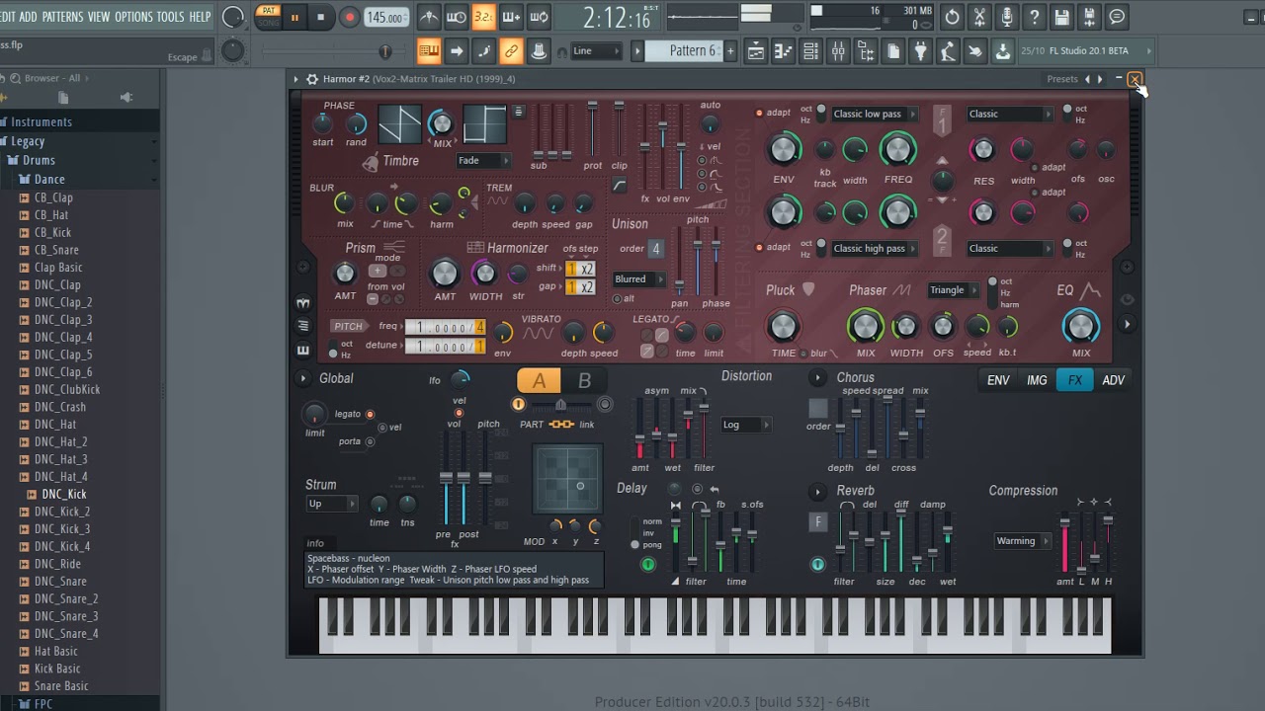Click the clip curve shape icon
Viewport: 1265px width, 711px height.
coord(620,186)
